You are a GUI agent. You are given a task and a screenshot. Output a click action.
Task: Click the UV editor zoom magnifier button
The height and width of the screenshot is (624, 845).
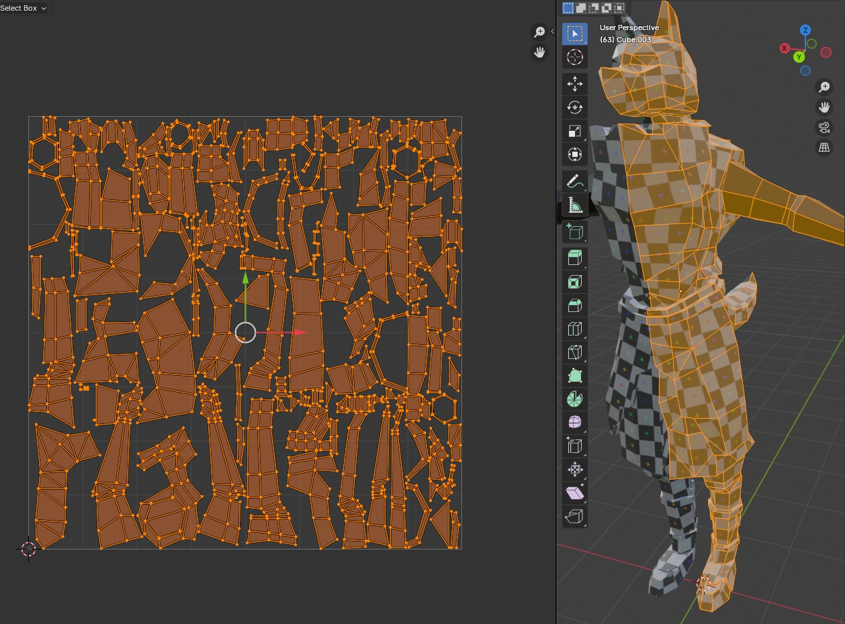pyautogui.click(x=539, y=32)
